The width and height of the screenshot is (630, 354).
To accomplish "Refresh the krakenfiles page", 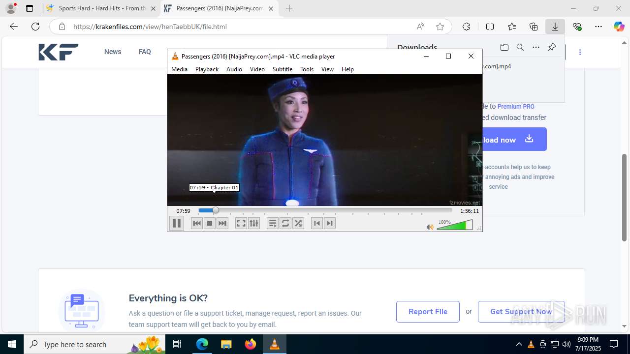I will (35, 27).
